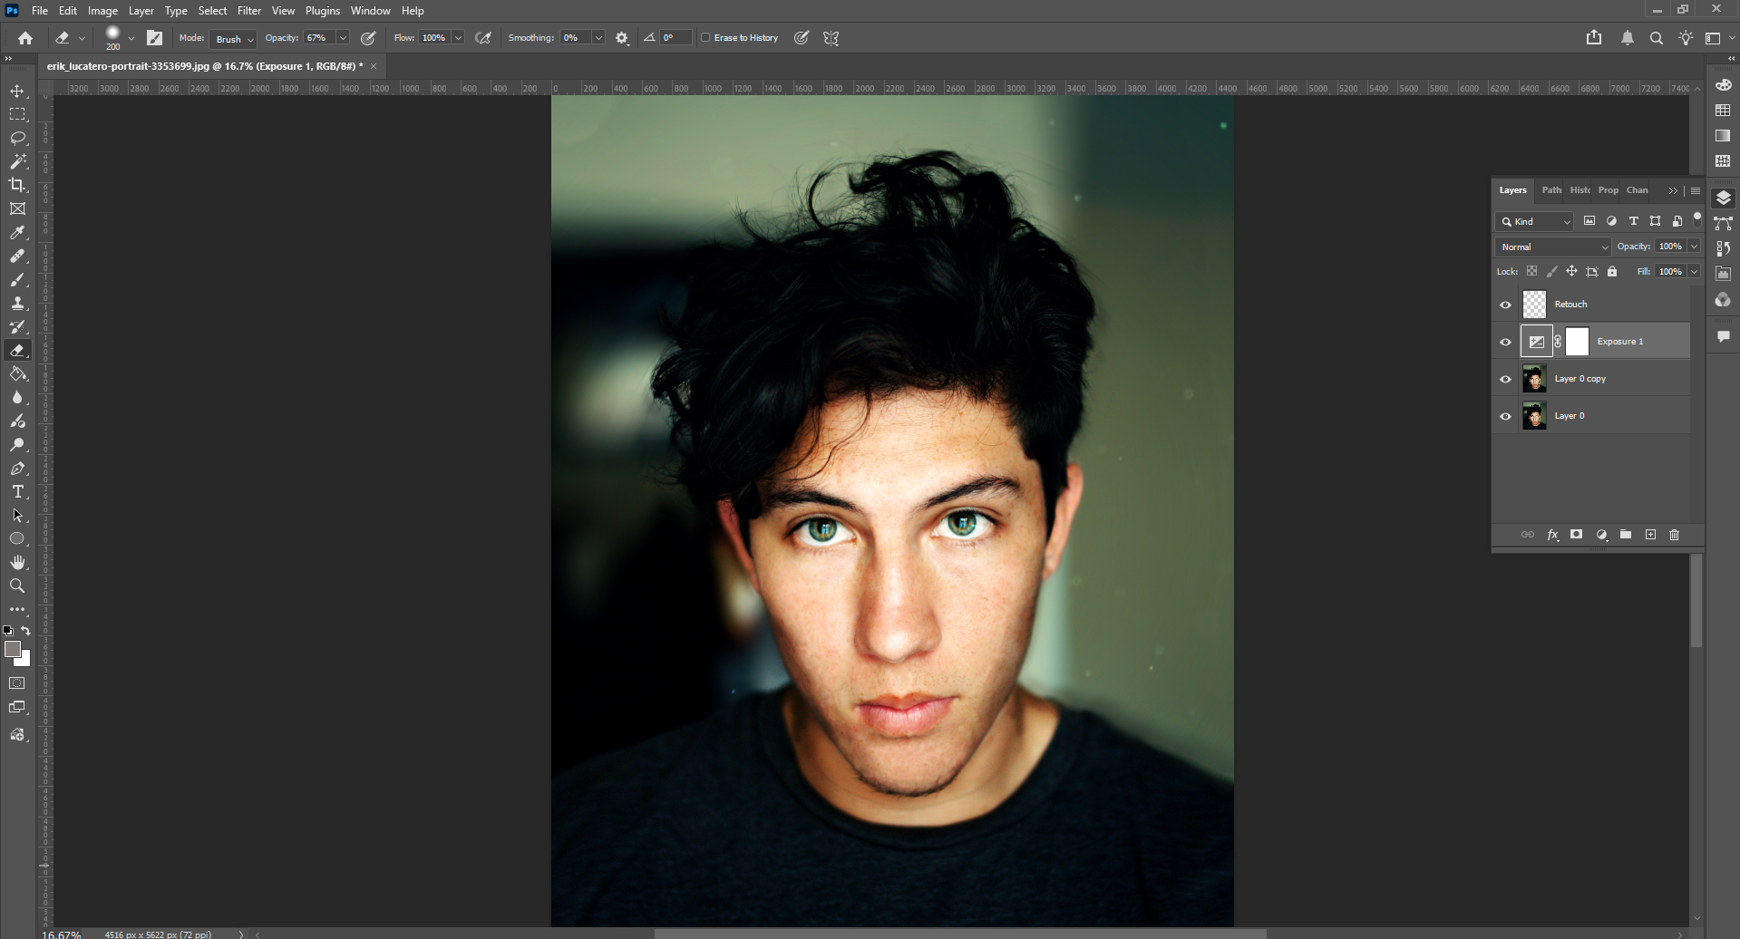Screen dimensions: 1740x939
Task: Activate the Clone Stamp tool
Action: pos(17,303)
